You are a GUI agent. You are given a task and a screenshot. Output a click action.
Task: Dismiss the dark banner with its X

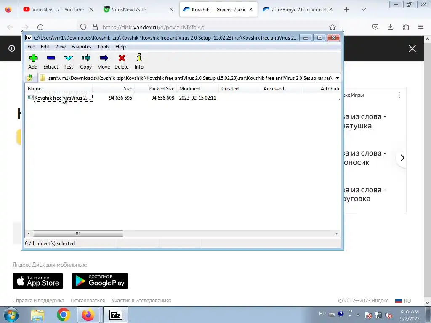point(412,49)
